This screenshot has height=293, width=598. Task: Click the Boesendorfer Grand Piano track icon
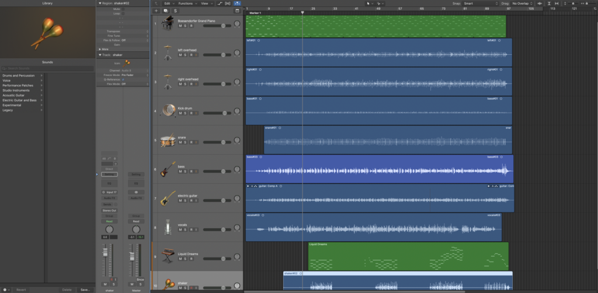[x=168, y=23]
